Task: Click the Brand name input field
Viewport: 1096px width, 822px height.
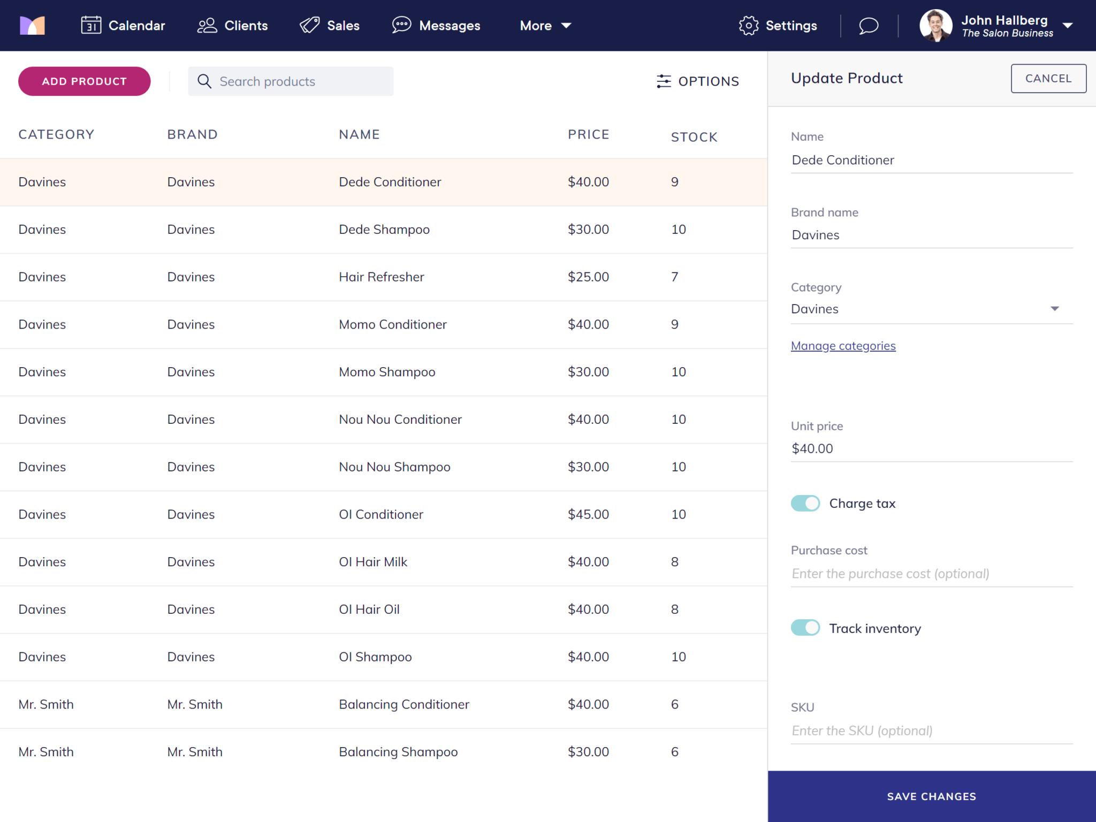Action: click(x=932, y=235)
